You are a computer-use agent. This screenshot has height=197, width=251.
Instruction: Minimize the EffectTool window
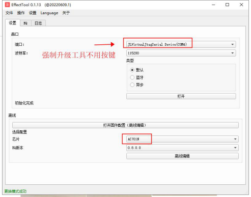click(213, 5)
